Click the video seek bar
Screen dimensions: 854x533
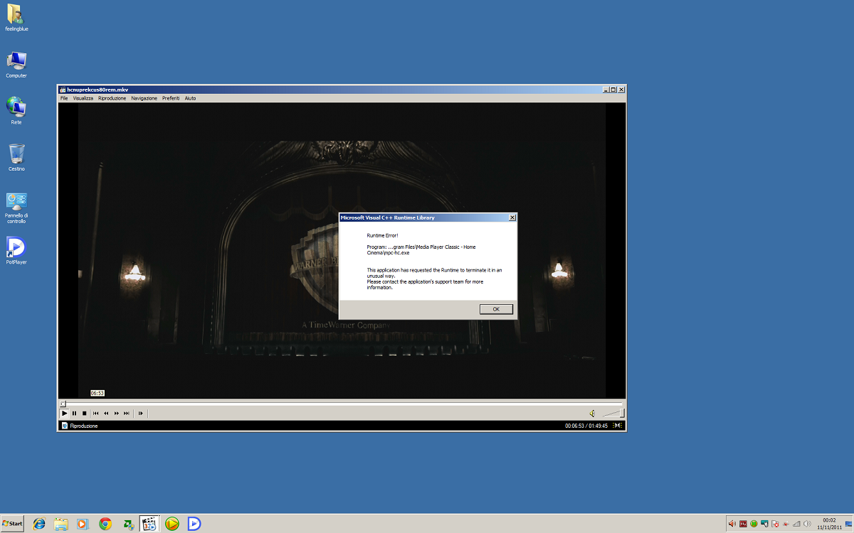pos(342,404)
